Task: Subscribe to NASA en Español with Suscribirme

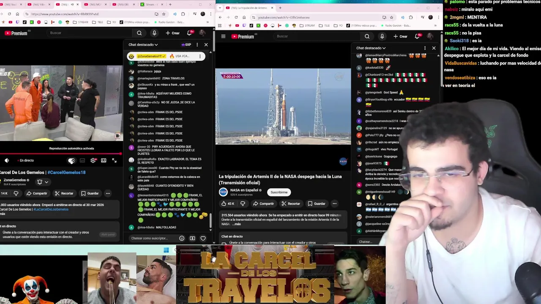Action: point(279,192)
